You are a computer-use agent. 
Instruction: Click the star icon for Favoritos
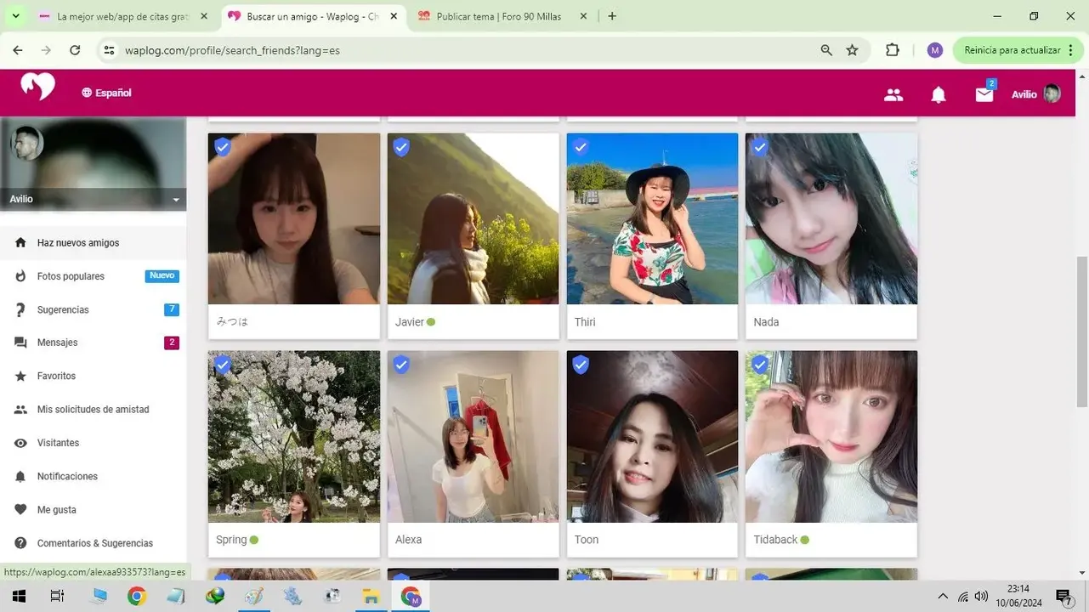pyautogui.click(x=20, y=376)
